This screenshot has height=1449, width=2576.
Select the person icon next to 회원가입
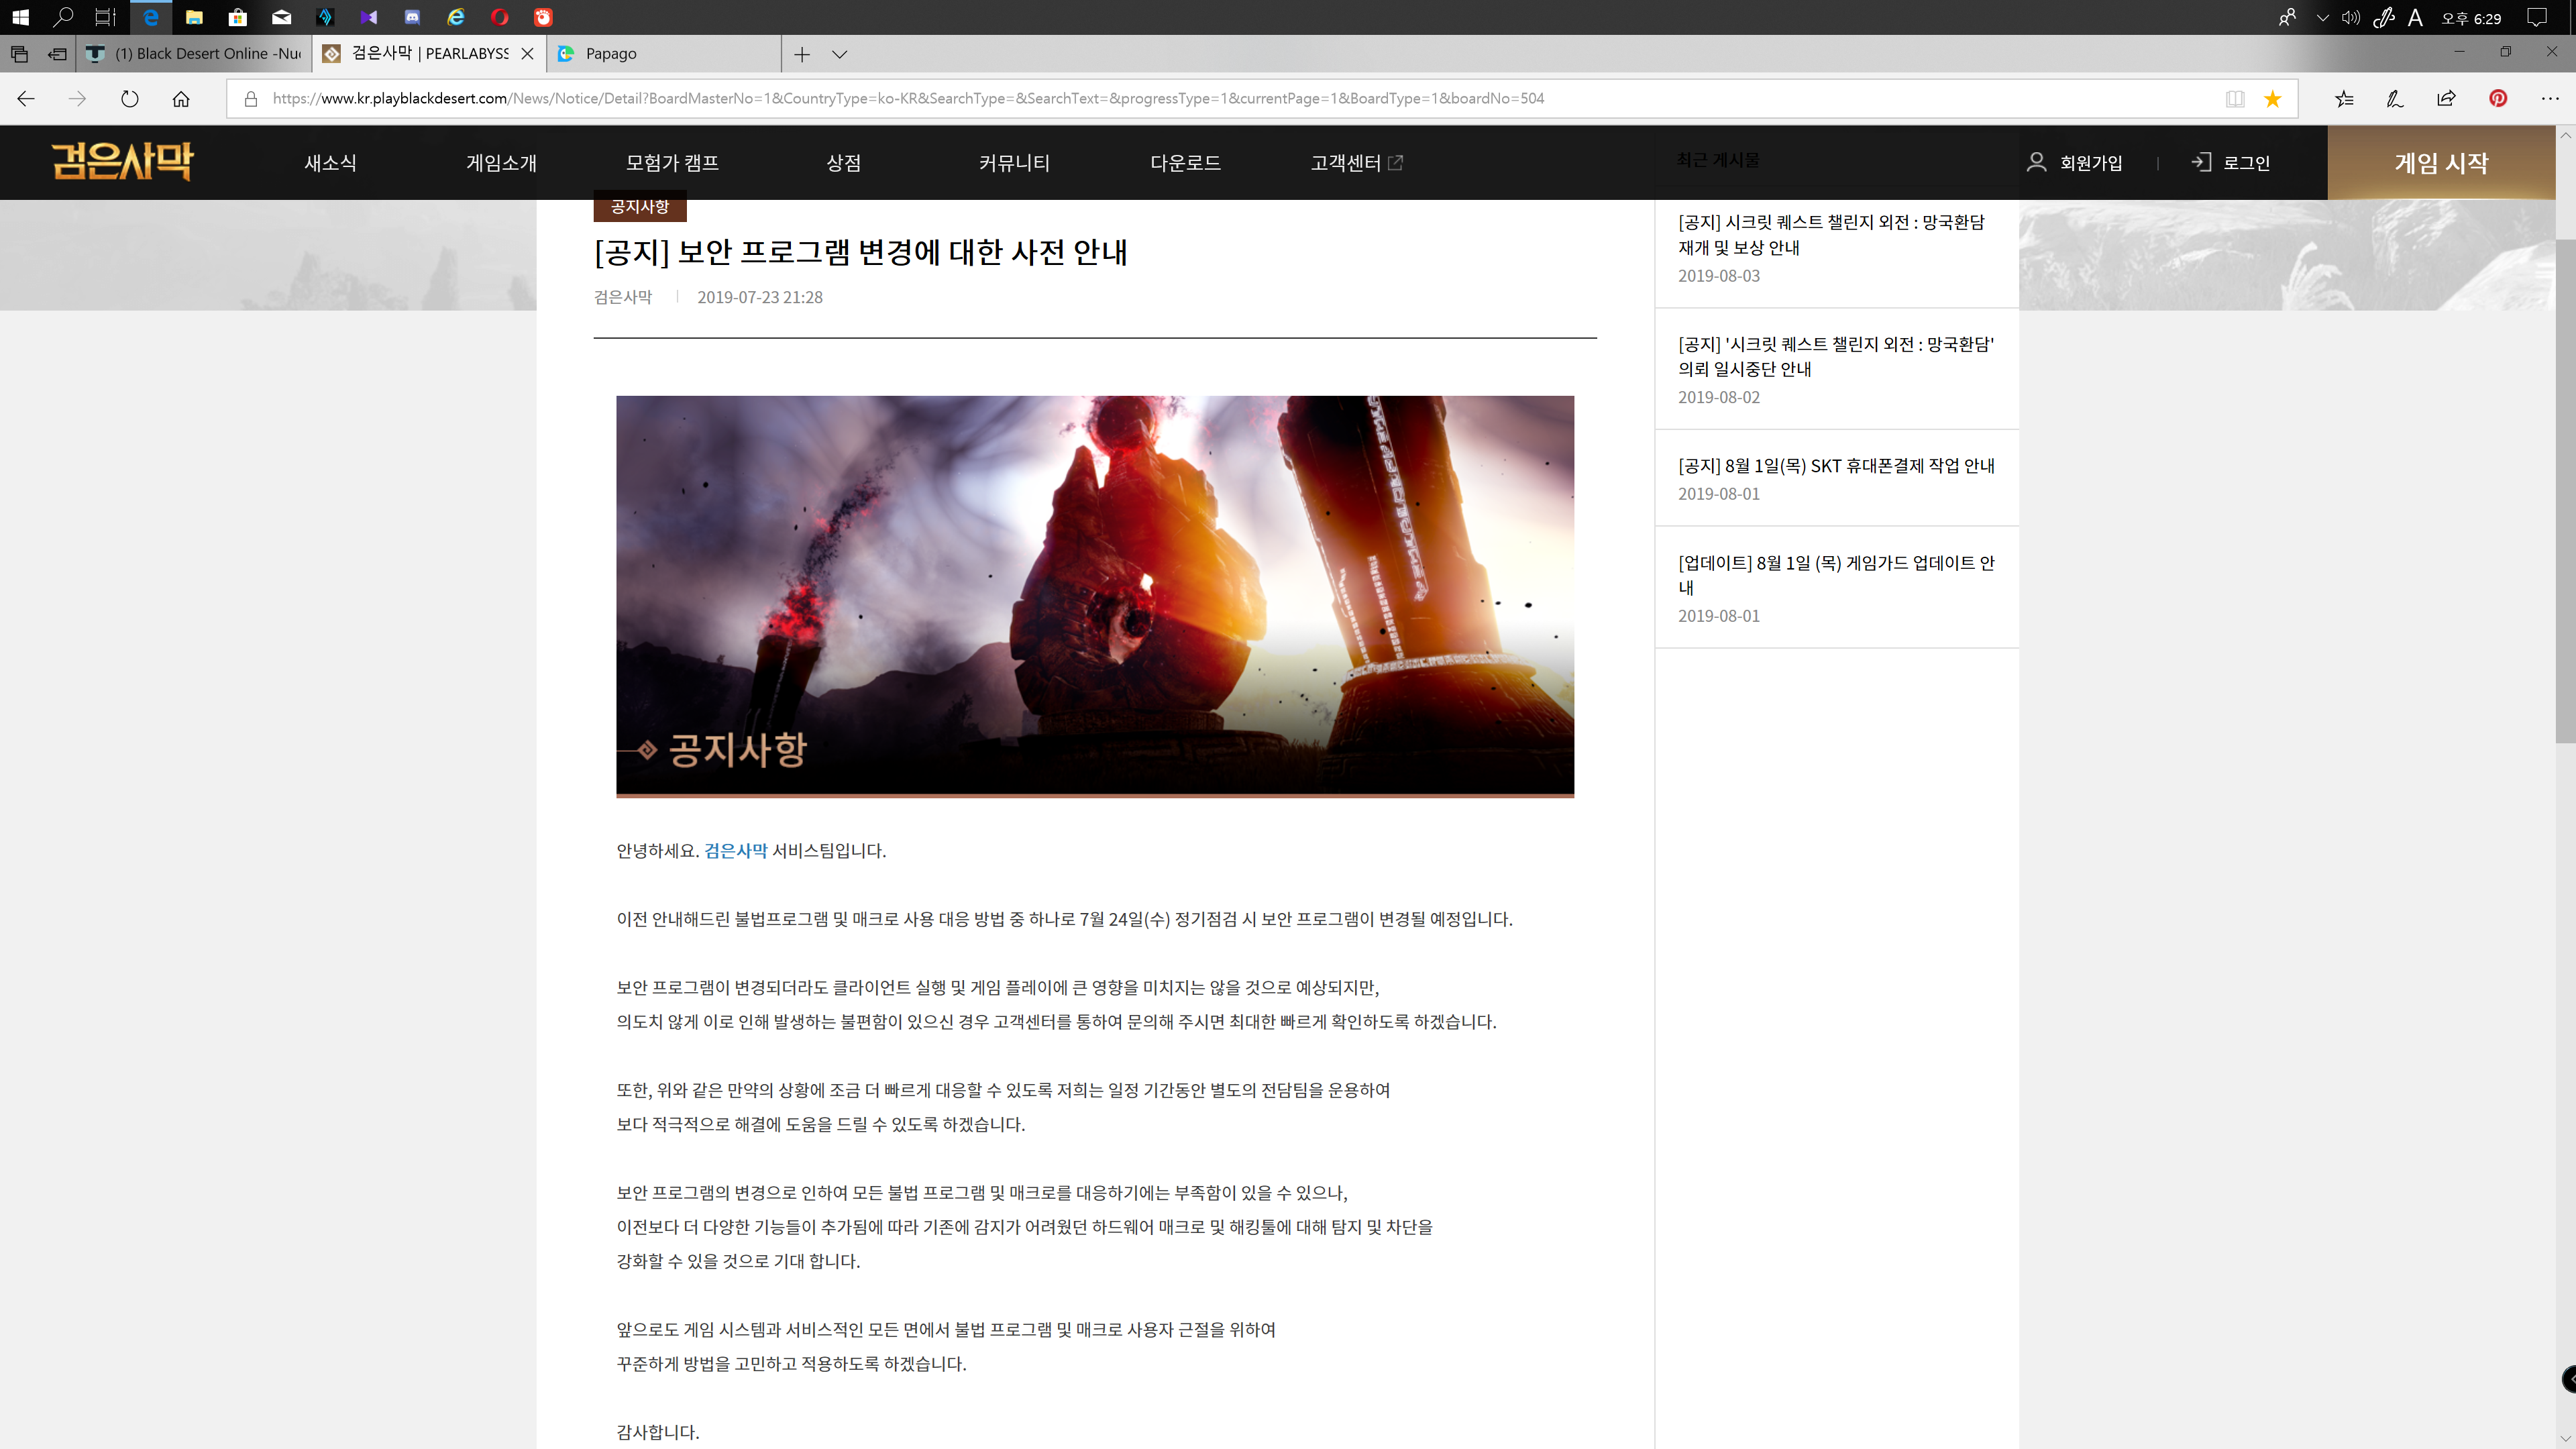(x=2036, y=162)
